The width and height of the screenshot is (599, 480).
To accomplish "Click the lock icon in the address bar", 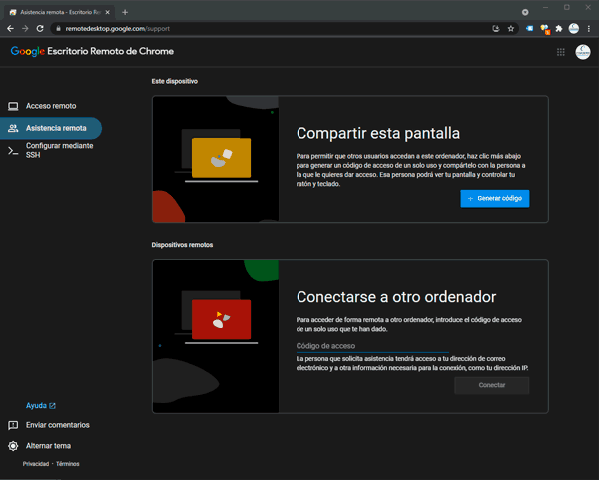I will pyautogui.click(x=58, y=29).
